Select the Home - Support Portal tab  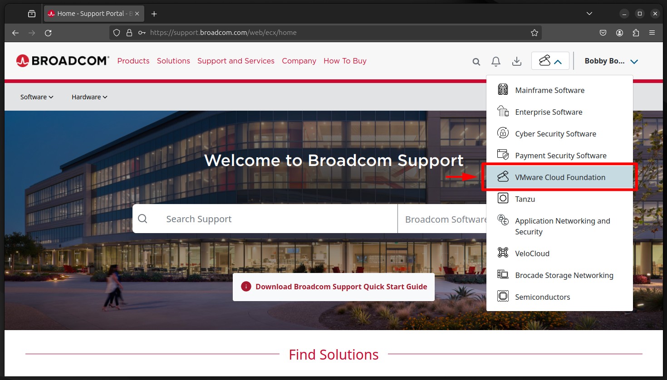(x=94, y=14)
